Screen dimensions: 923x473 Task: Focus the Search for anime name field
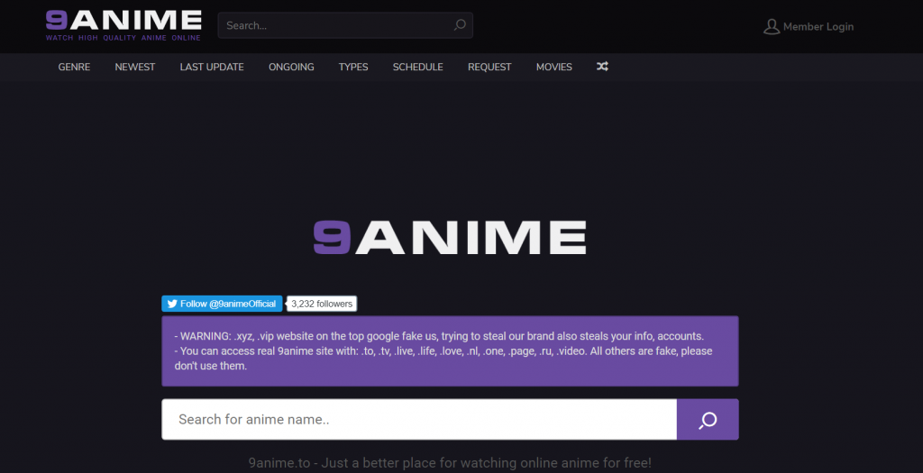click(419, 420)
